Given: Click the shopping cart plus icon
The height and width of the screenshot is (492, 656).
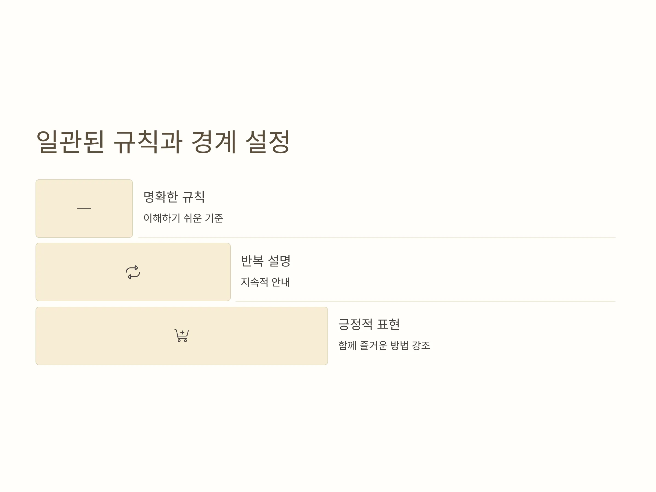Looking at the screenshot, I should pyautogui.click(x=181, y=336).
